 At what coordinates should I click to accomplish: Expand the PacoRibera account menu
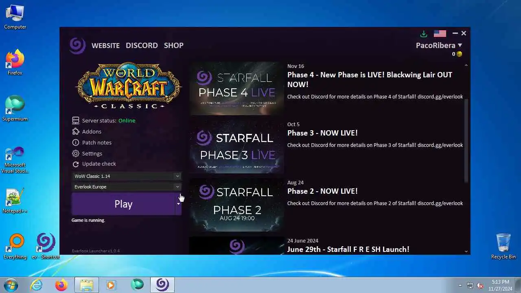click(x=439, y=45)
